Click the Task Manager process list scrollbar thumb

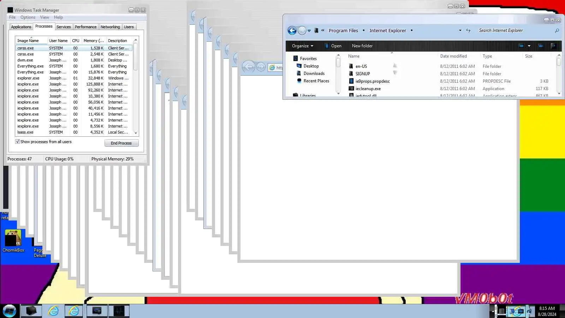(136, 57)
